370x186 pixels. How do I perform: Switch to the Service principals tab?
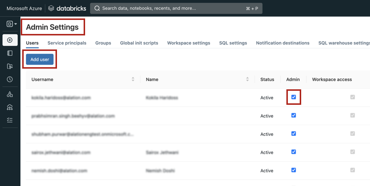pos(67,43)
